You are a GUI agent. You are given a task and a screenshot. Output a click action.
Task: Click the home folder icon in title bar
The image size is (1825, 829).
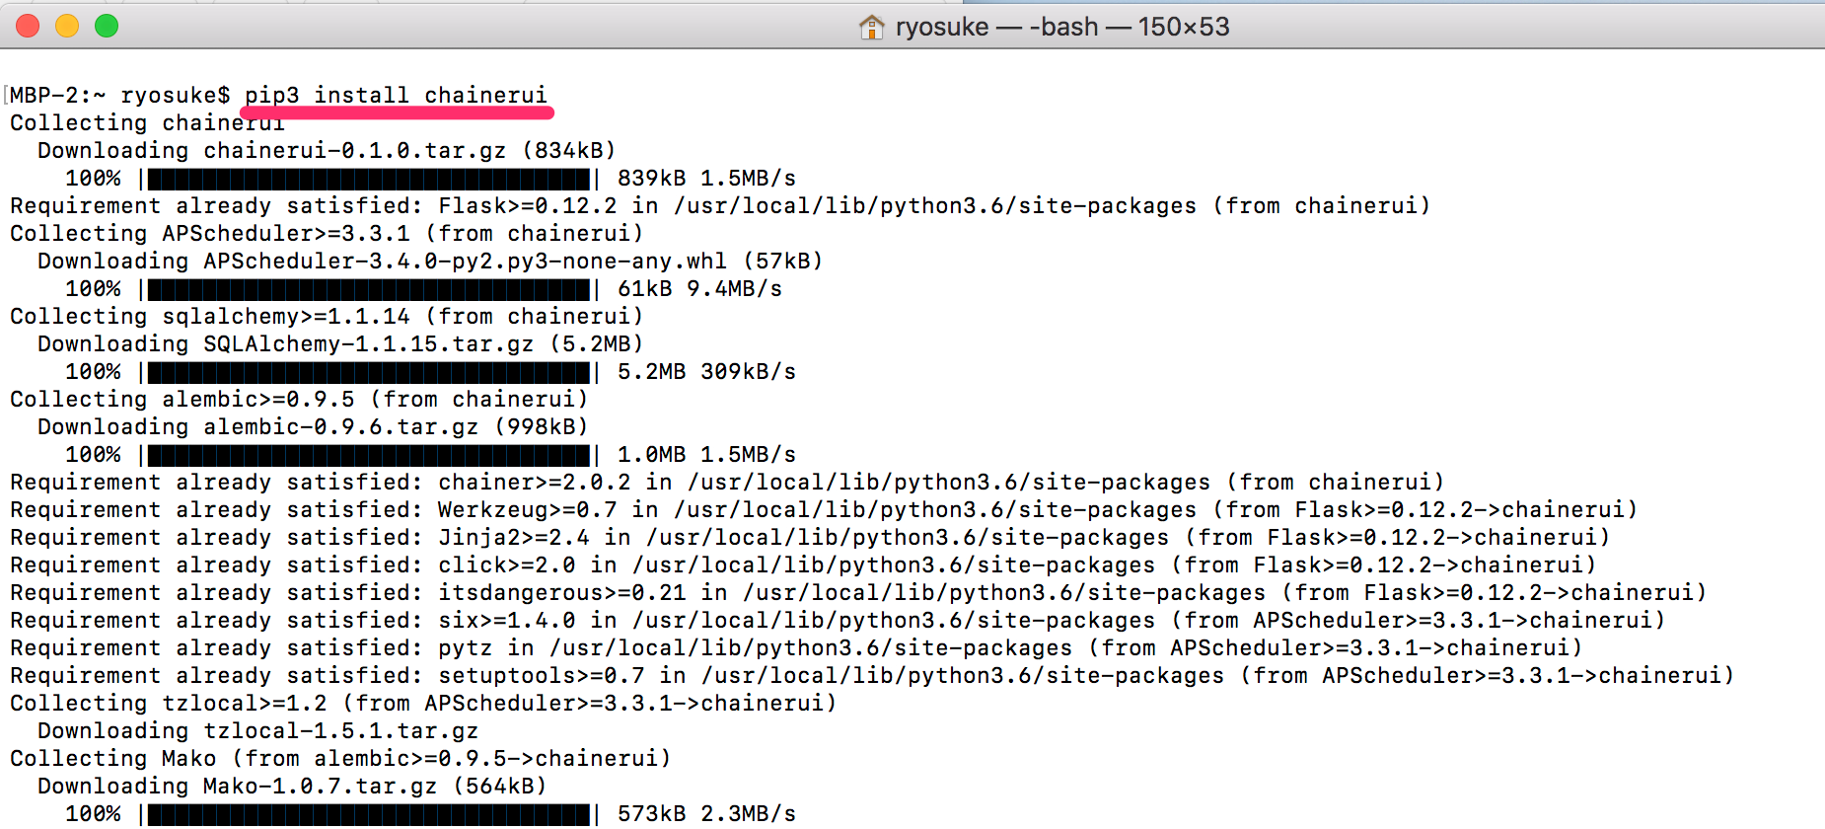click(872, 27)
